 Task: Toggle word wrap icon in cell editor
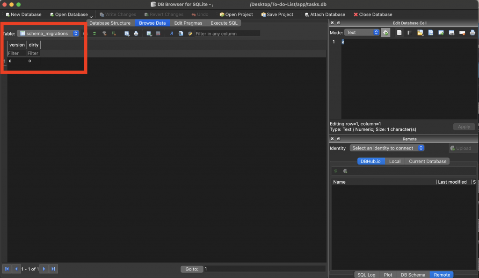[x=409, y=32]
